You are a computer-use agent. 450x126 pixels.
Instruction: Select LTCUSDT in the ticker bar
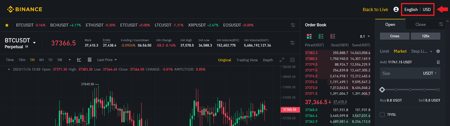pos(169,25)
